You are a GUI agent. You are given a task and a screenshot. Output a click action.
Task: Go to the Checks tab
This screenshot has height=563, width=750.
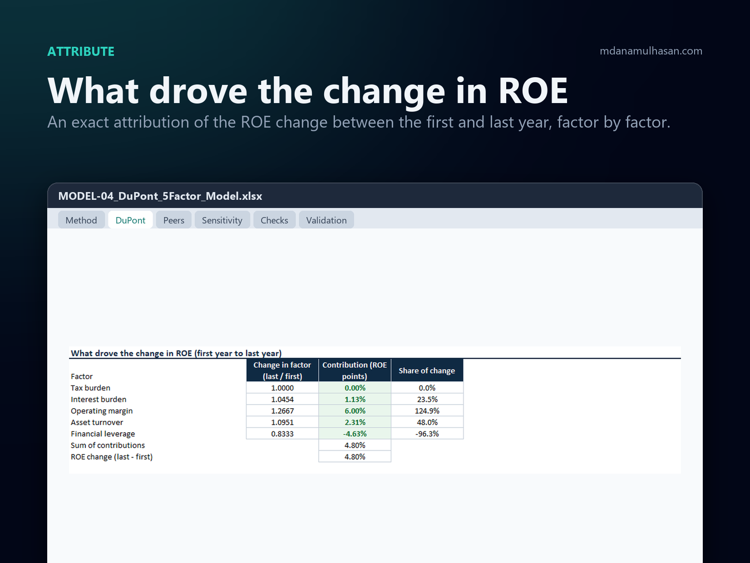(274, 220)
